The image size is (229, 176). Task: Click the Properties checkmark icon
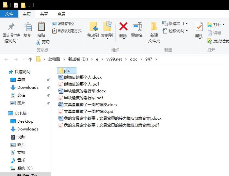coord(199,26)
